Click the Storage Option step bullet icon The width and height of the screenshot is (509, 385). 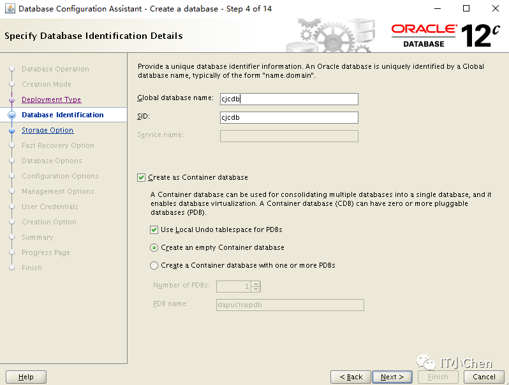12,131
